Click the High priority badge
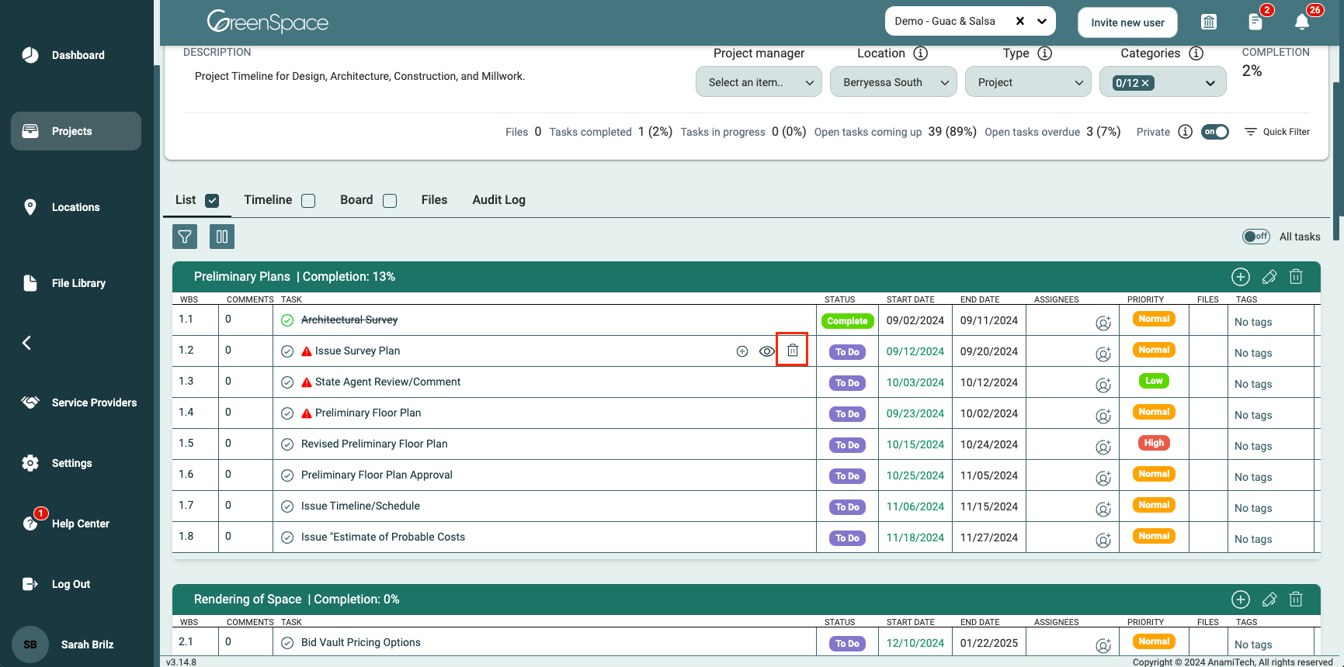The width and height of the screenshot is (1344, 667). [x=1154, y=444]
